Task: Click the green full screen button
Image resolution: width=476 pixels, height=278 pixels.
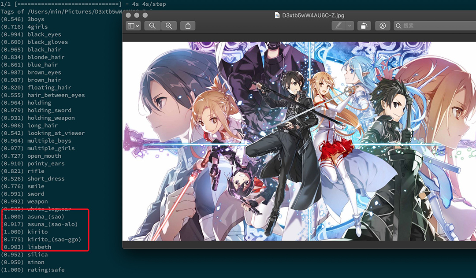Action: (x=144, y=15)
